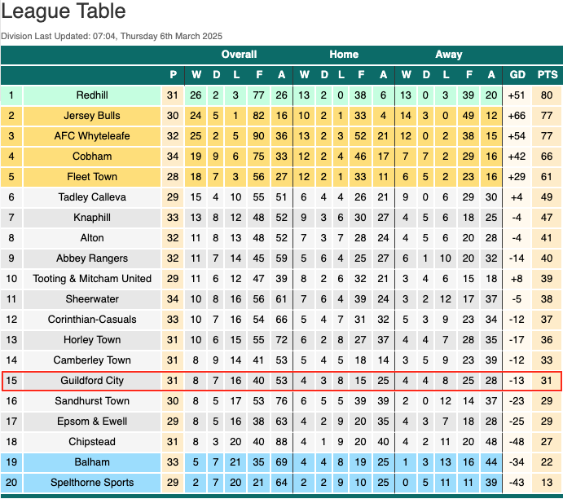The width and height of the screenshot is (563, 499).
Task: Click Spelthorne Sports in last place
Action: 92,483
